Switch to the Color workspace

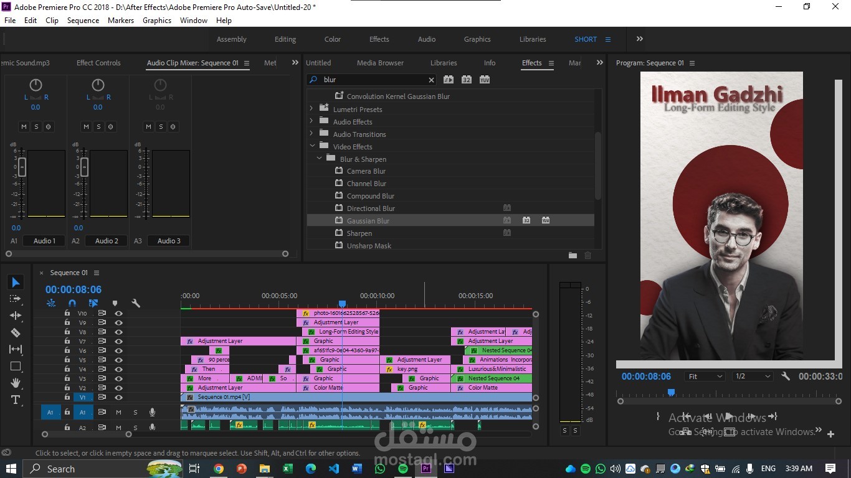pos(333,39)
